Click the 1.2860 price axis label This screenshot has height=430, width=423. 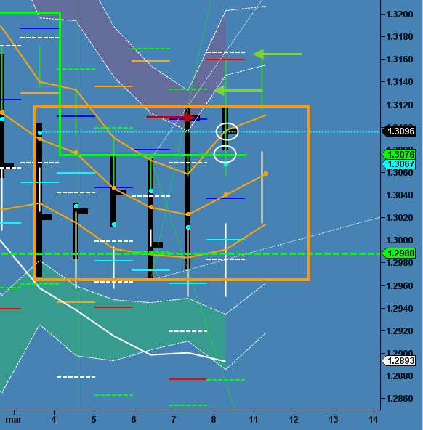(399, 398)
